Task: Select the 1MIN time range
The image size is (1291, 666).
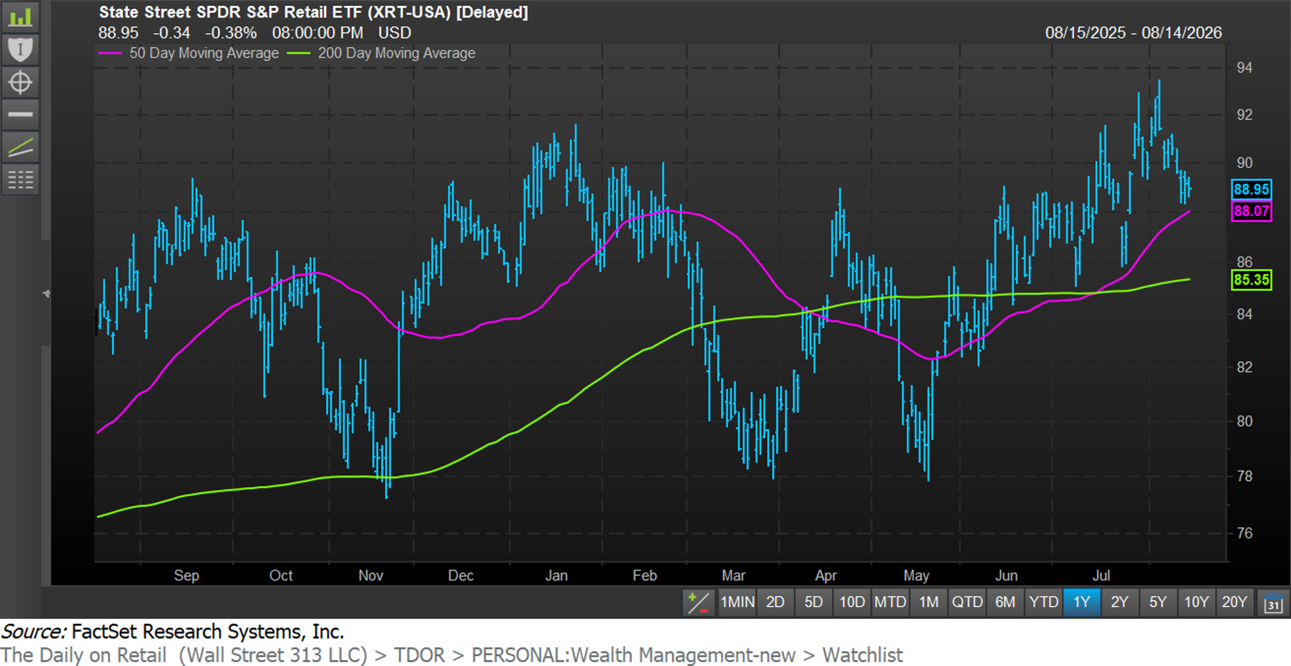Action: click(738, 602)
